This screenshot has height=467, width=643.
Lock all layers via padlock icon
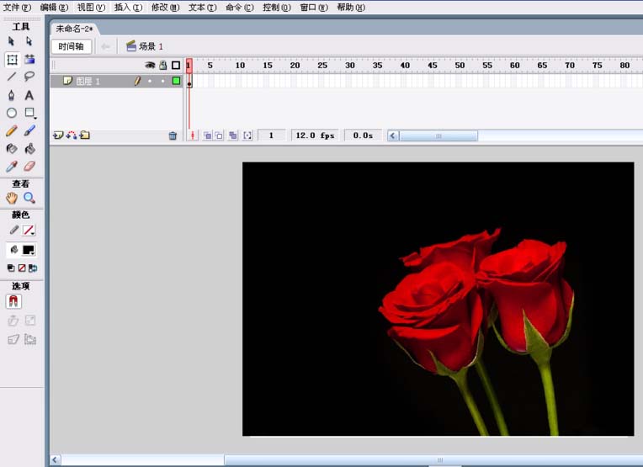(162, 66)
